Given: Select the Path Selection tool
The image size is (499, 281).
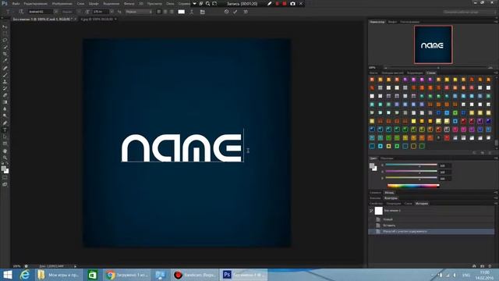Looking at the screenshot, I should click(5, 137).
